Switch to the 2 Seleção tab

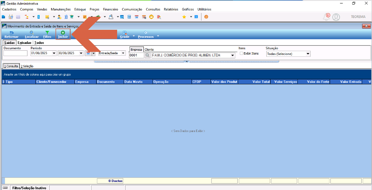27,66
